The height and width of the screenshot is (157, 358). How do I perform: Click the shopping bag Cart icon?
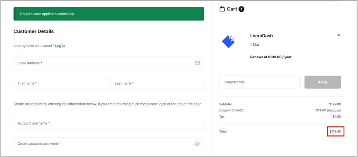[222, 9]
